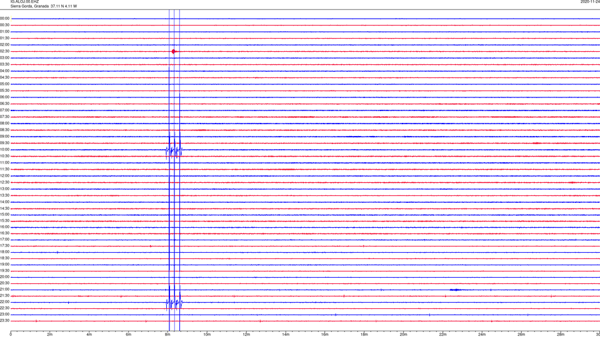Click the 2m tick on minutes axis

click(x=50, y=335)
